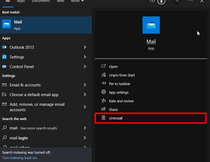The width and height of the screenshot is (210, 162).
Task: Click the Control Panel icon in Apps
Action: [x=4, y=66]
